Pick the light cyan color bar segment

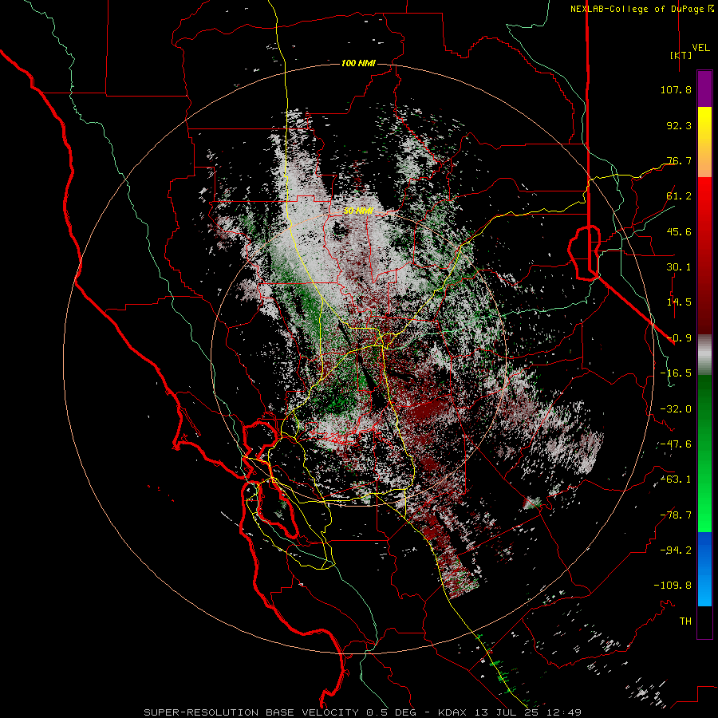[x=704, y=593]
